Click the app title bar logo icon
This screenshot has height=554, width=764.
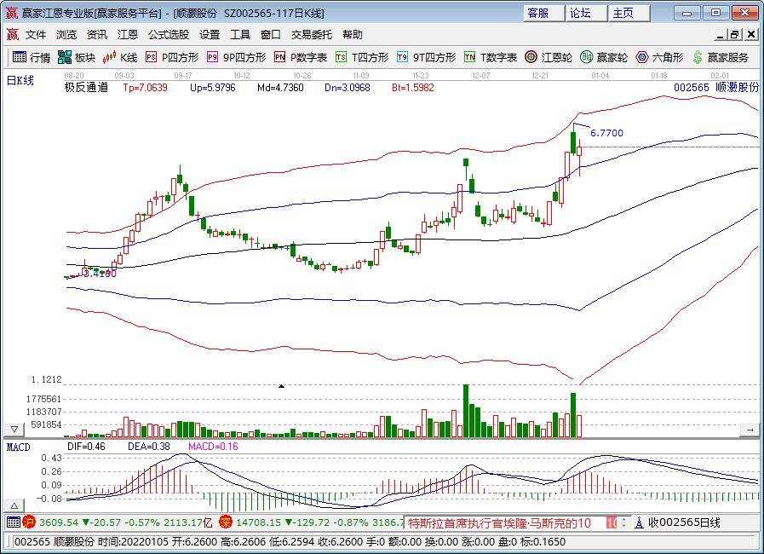click(x=12, y=13)
